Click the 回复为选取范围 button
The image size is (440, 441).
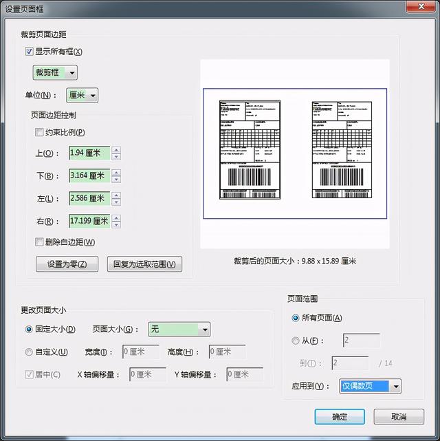coord(144,263)
